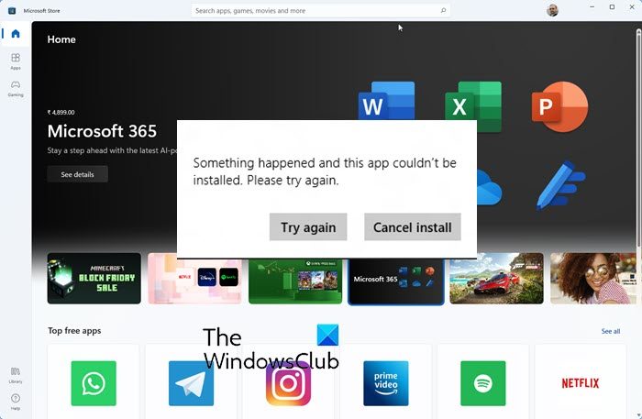Select the red racing car thumbnail

(497, 278)
